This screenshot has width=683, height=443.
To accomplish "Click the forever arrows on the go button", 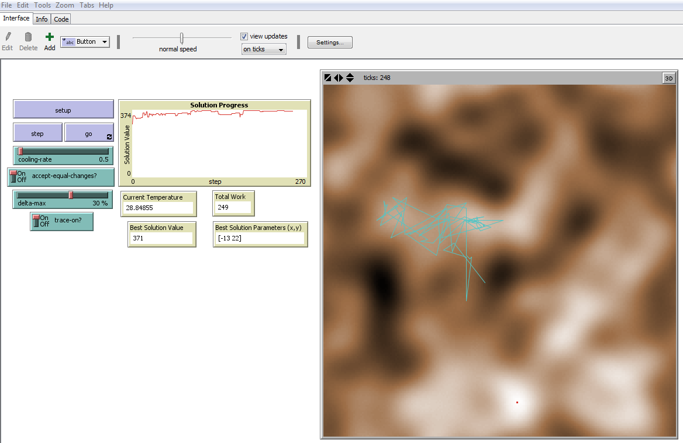I will [x=109, y=137].
